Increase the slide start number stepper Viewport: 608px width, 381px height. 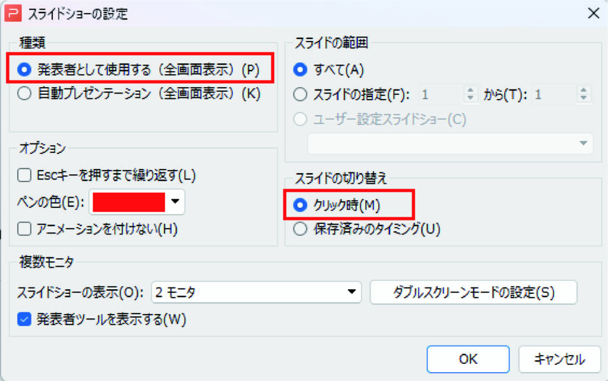(470, 90)
